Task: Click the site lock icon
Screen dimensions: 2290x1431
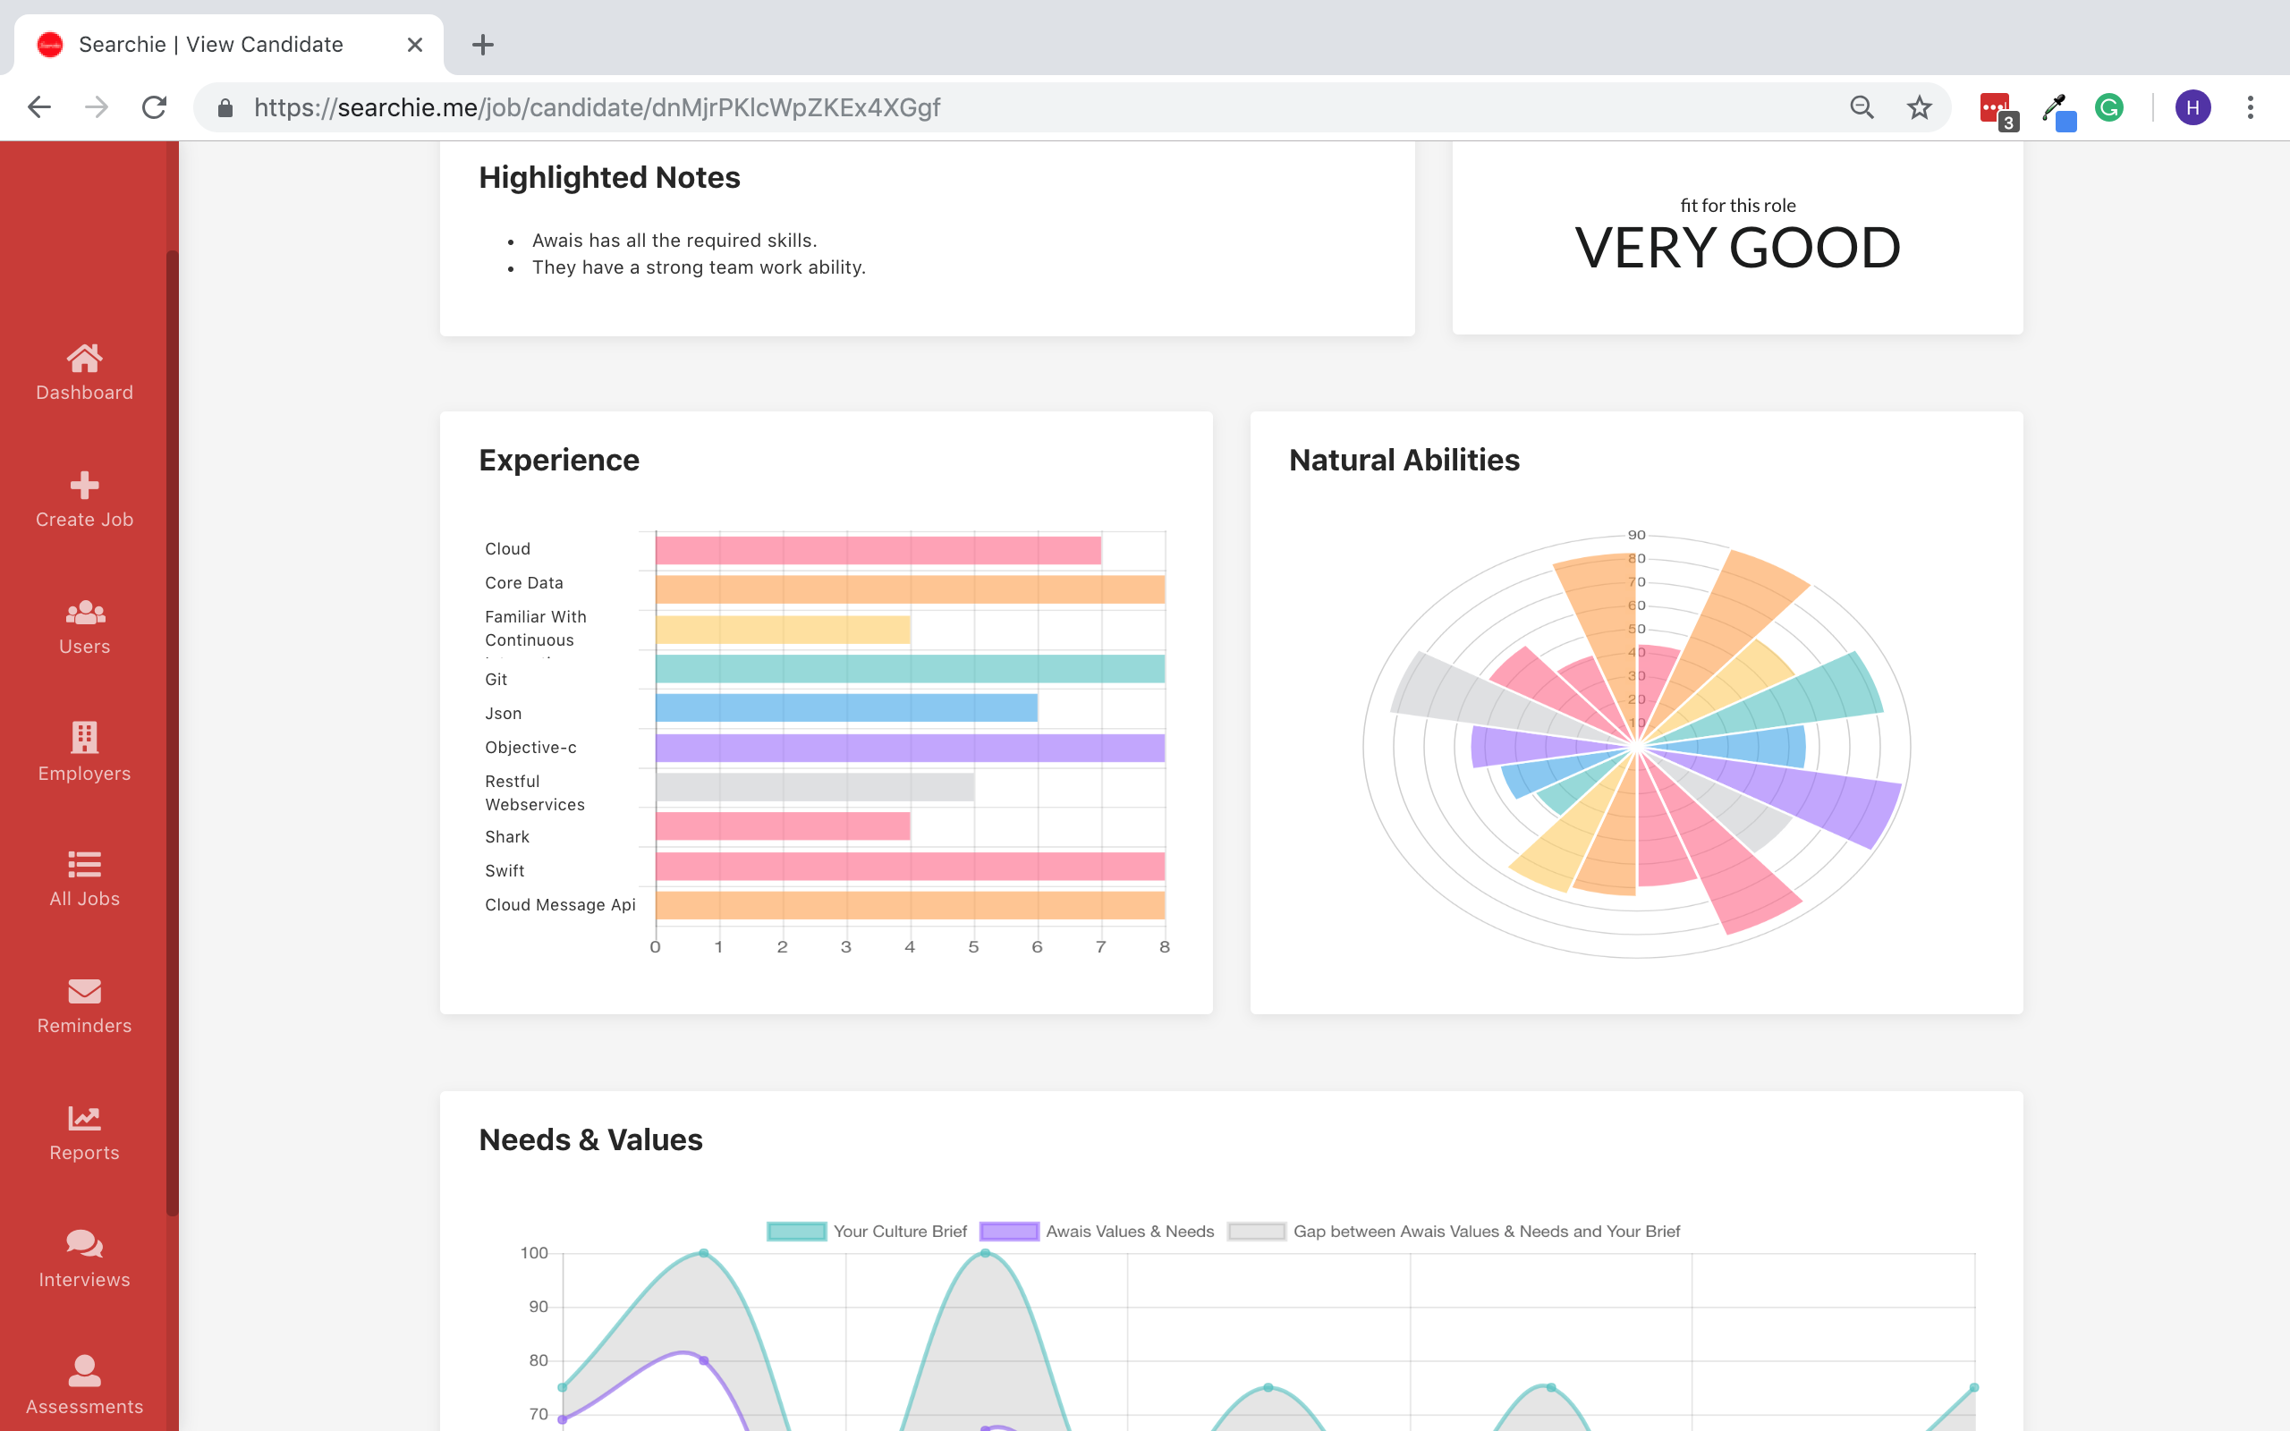Action: pos(225,107)
